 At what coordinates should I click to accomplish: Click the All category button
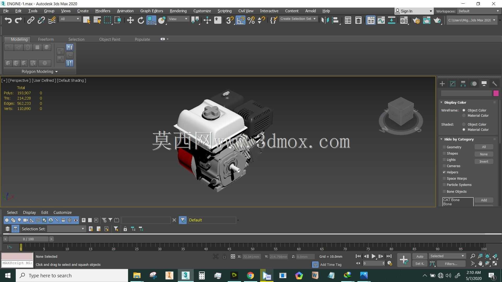coord(484,147)
